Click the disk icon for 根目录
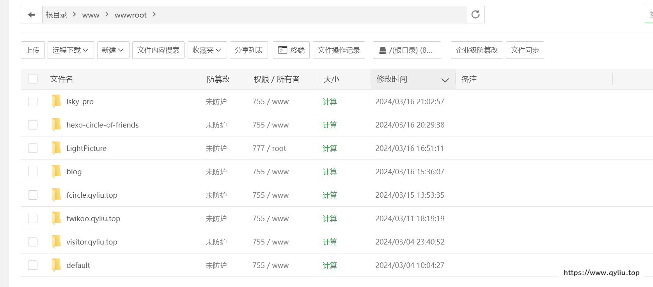Screen dimensions: 653x287 [x=383, y=50]
